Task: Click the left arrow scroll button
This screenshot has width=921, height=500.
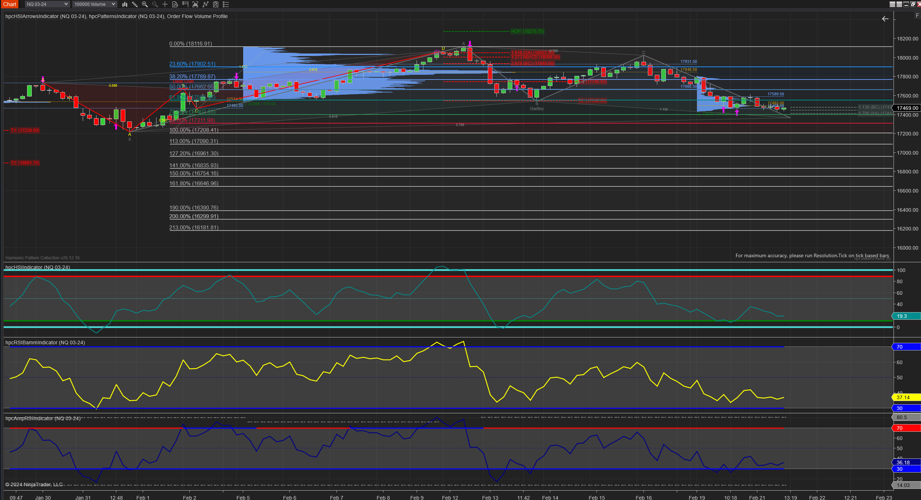Action: [x=885, y=19]
